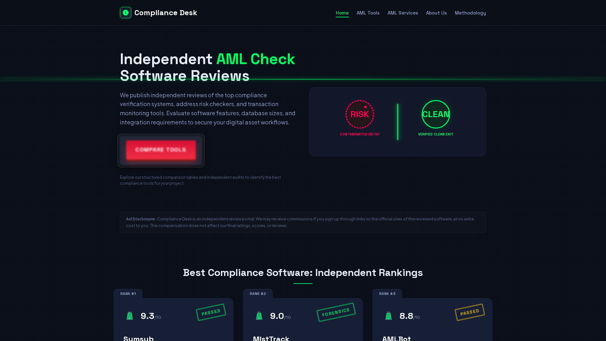Go to the Home nav item
The image size is (606, 341).
[342, 13]
